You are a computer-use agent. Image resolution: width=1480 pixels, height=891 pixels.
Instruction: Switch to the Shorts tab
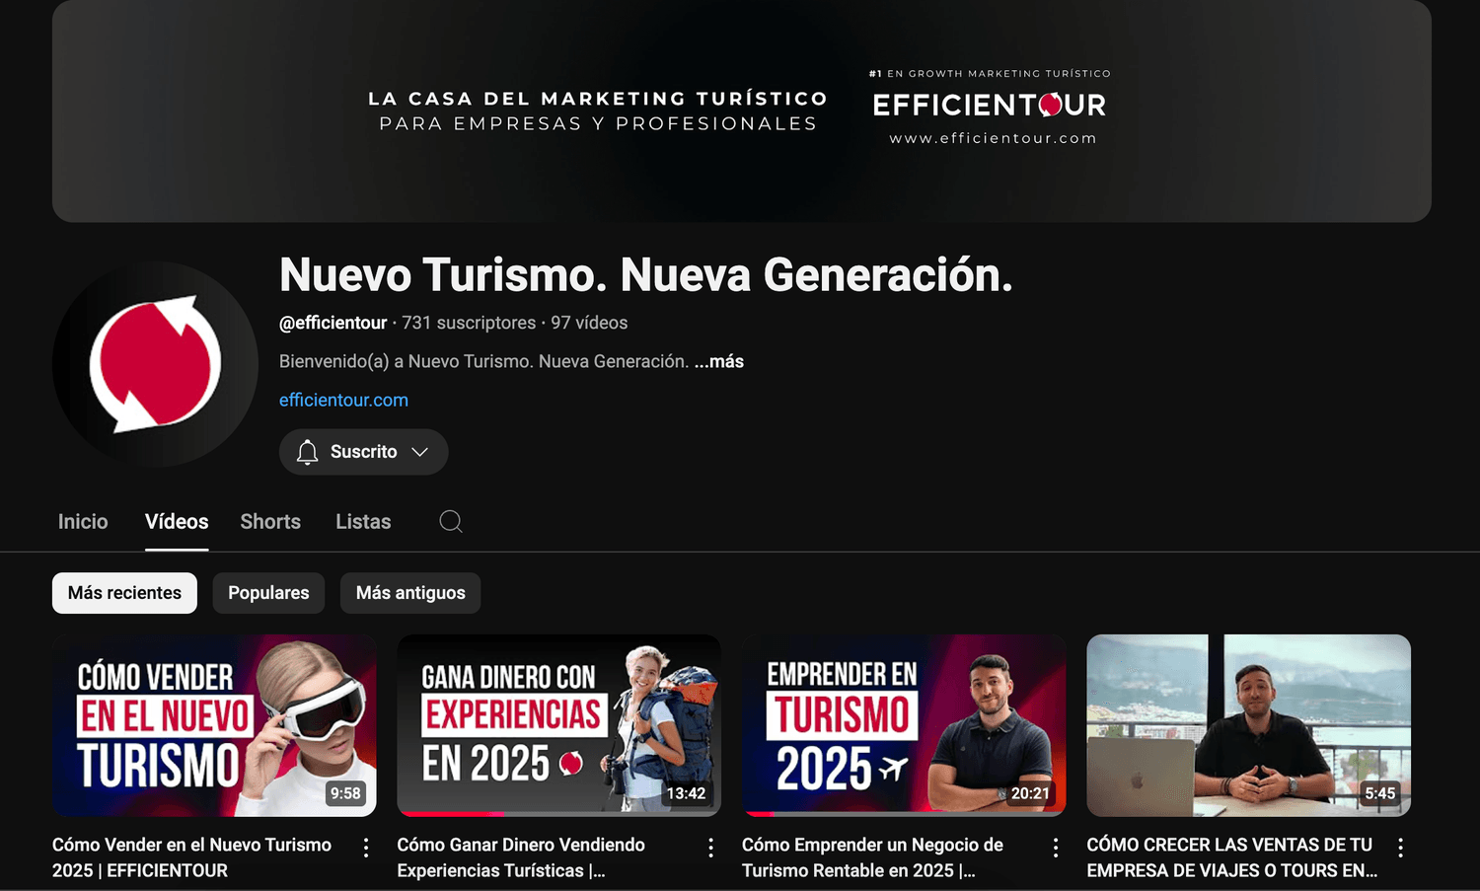click(x=270, y=522)
